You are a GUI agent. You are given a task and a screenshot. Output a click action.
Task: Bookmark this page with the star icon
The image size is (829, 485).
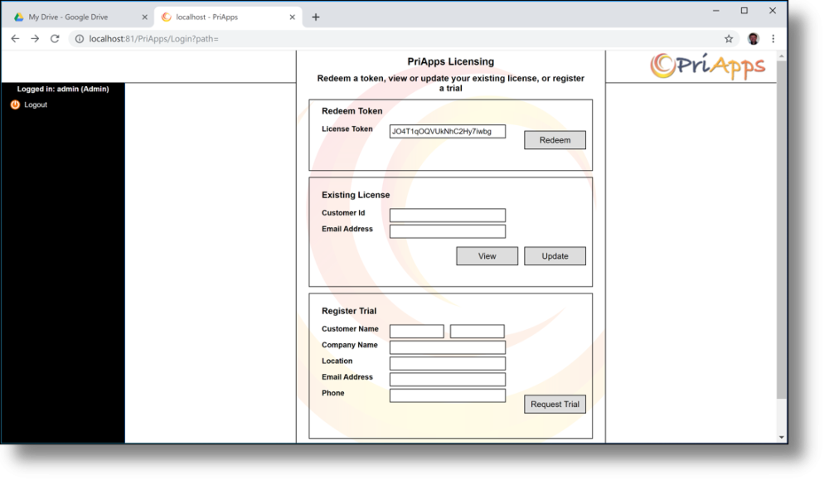(727, 38)
